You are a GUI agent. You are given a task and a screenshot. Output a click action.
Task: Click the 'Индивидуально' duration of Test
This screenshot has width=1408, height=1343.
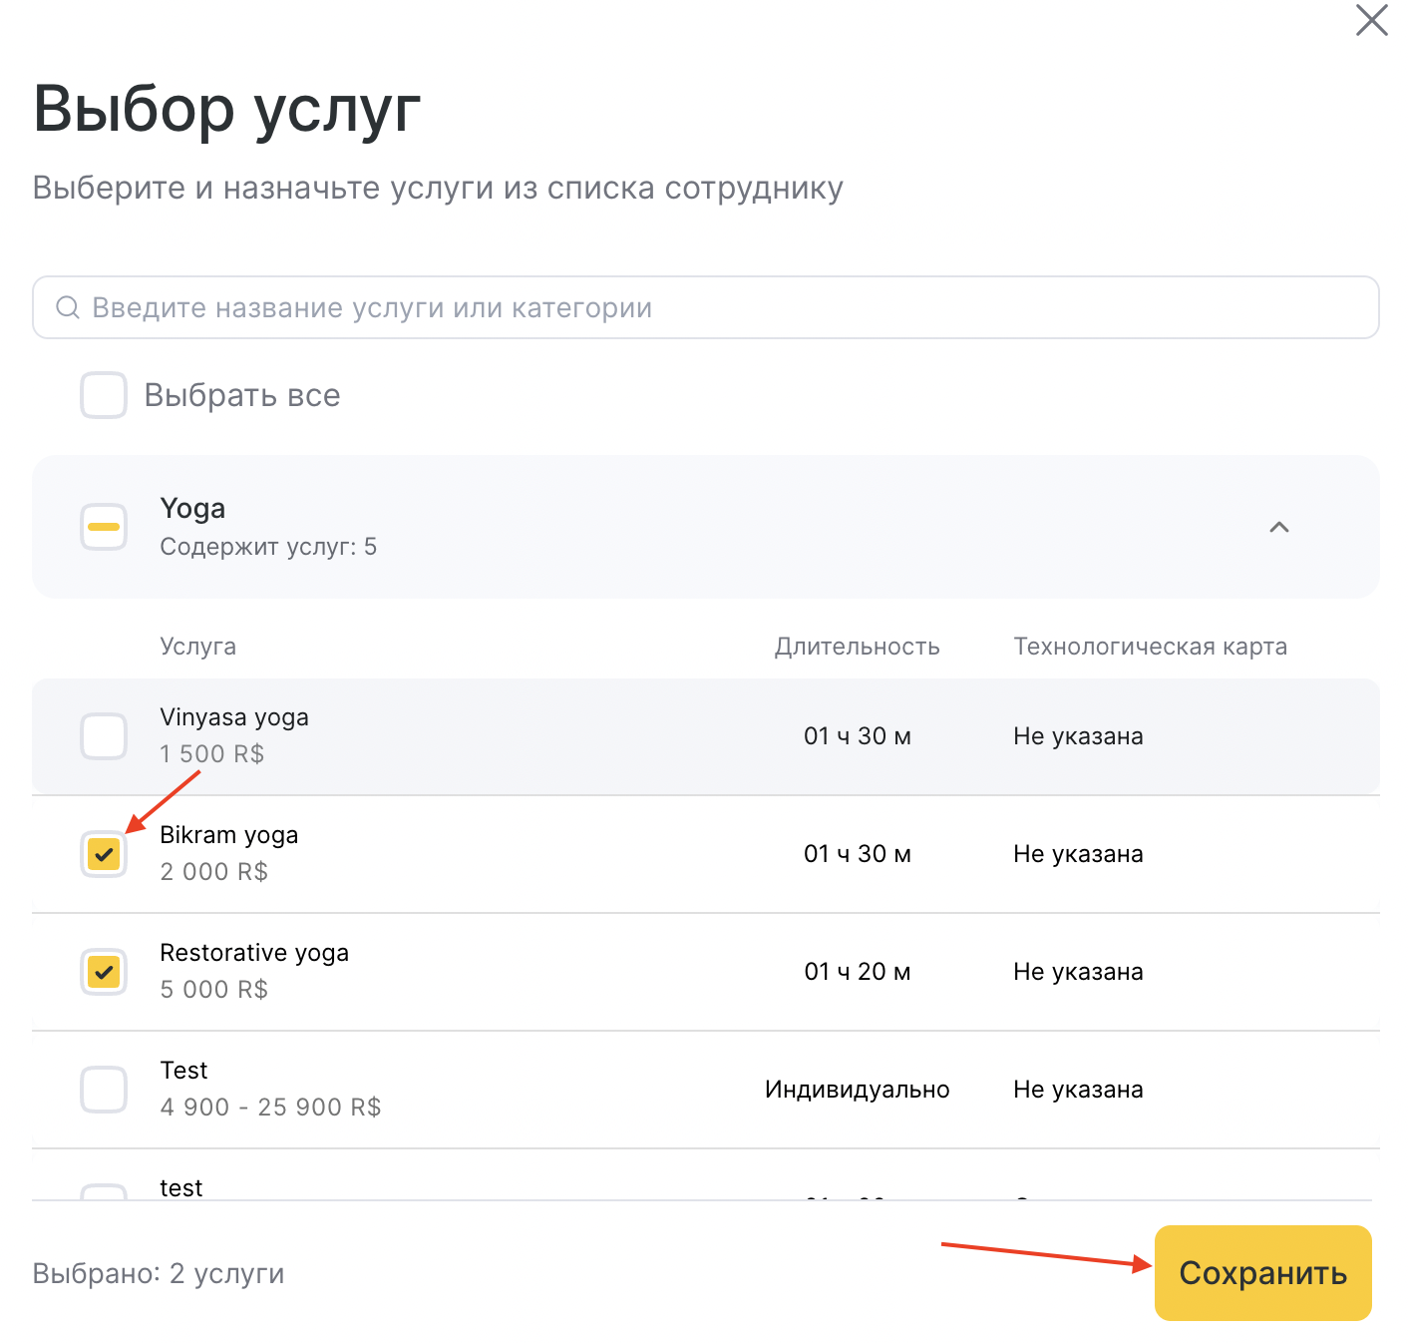tap(857, 1090)
